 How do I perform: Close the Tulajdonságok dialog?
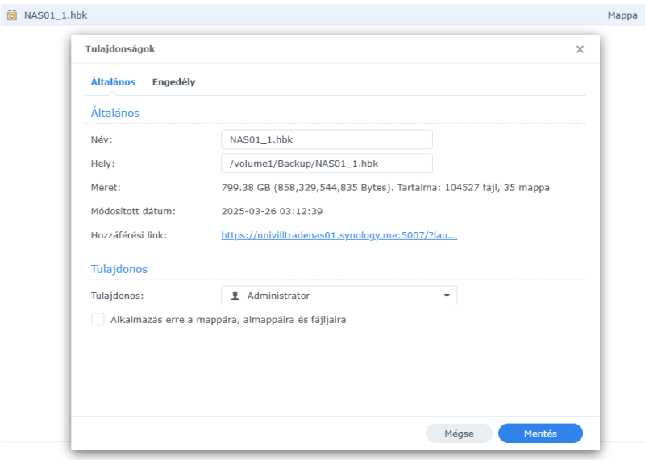point(580,49)
